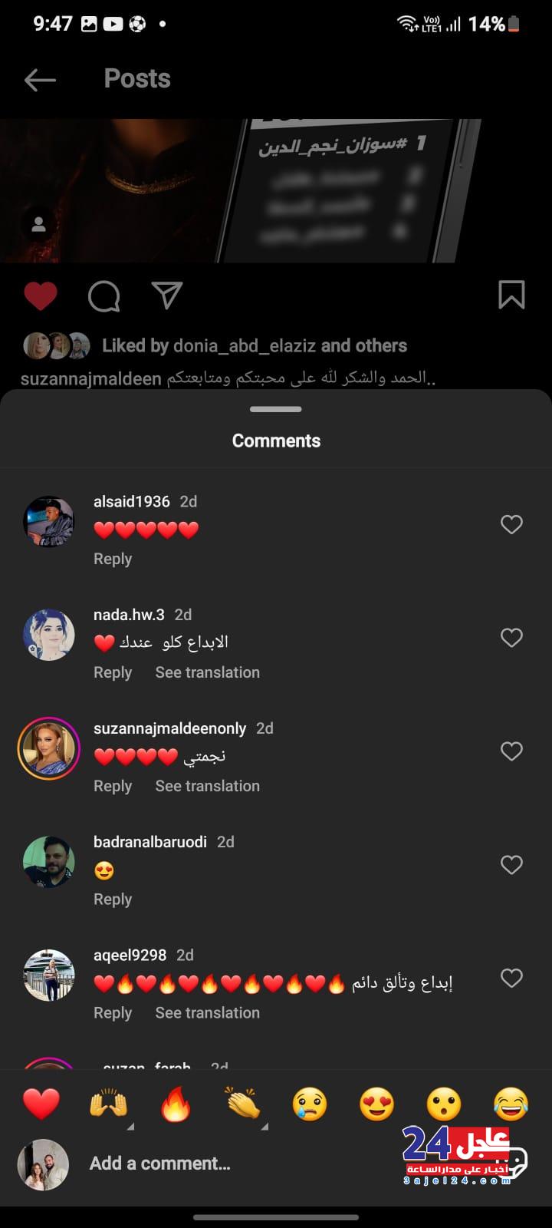This screenshot has width=552, height=1228.
Task: See translation of aqeel9298's comment
Action: (x=207, y=1013)
